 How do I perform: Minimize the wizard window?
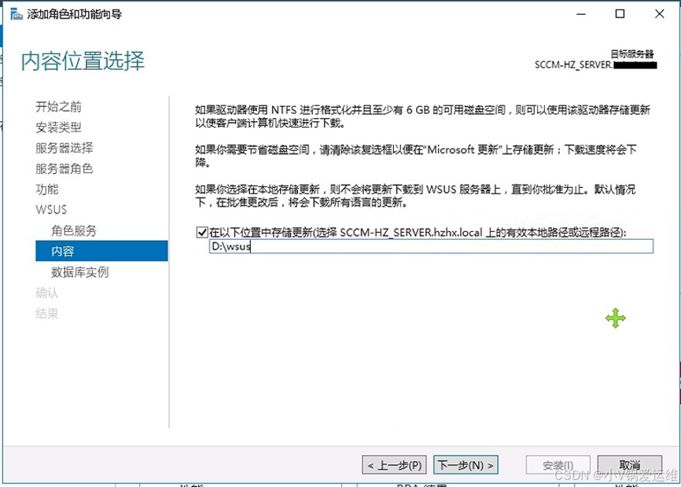pos(580,14)
